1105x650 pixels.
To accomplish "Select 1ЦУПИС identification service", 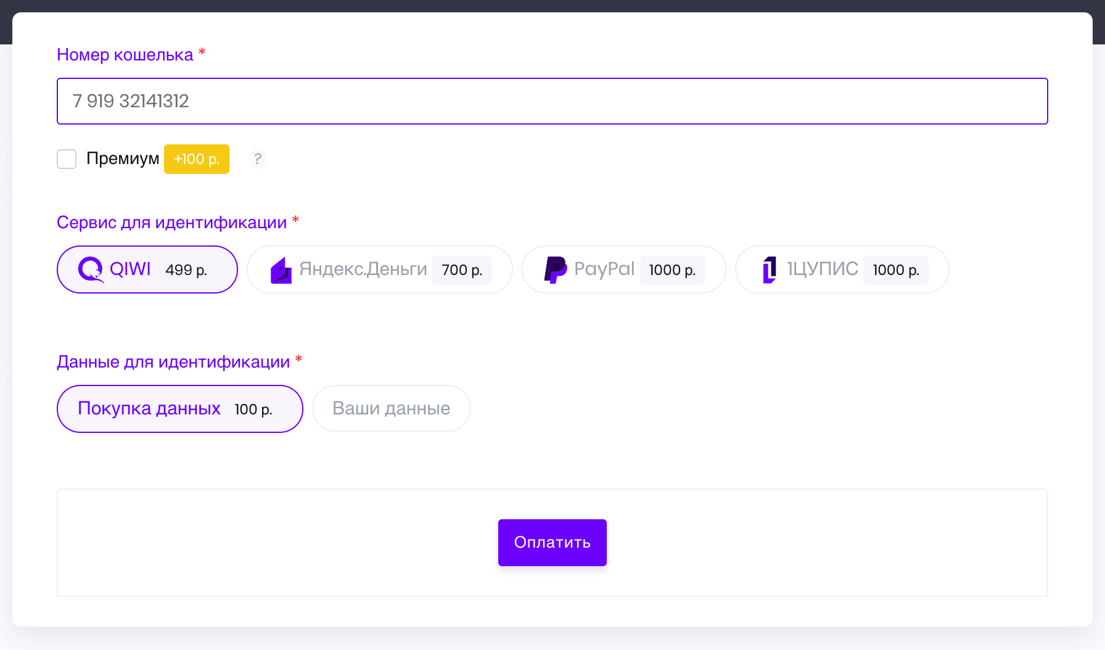I will [x=842, y=269].
